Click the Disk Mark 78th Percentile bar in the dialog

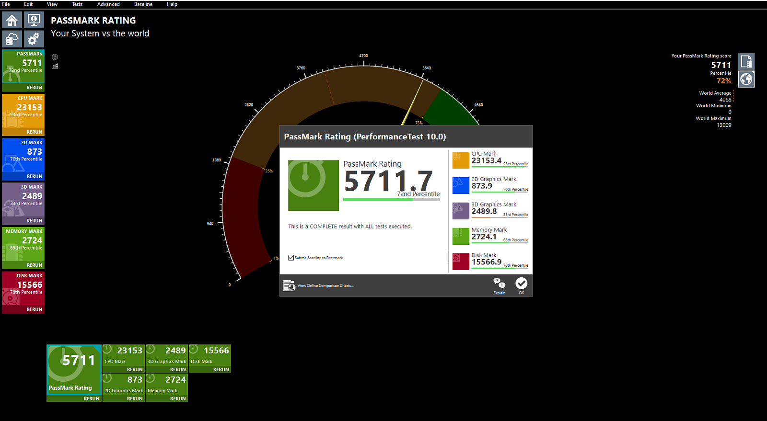500,268
